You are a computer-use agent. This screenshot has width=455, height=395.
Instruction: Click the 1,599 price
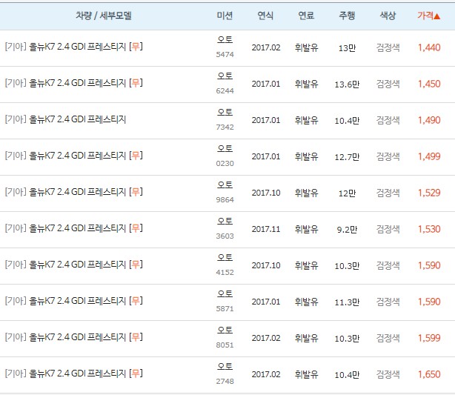pos(429,338)
